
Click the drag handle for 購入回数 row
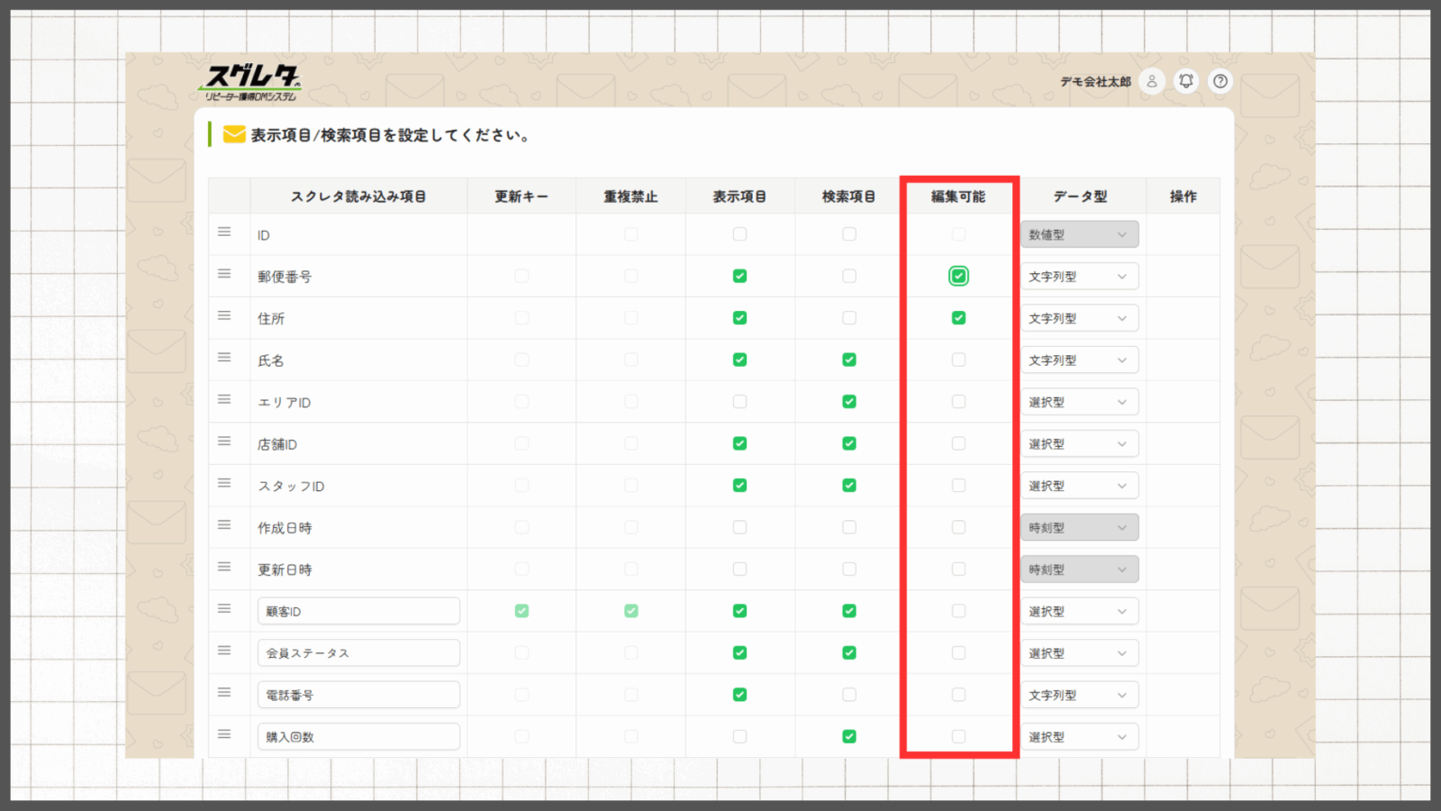(x=224, y=734)
